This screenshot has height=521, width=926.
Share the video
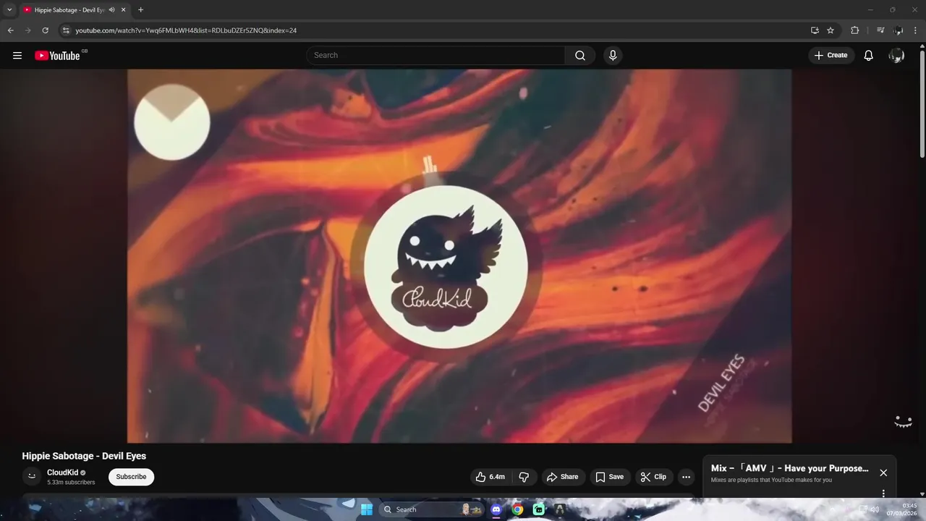pos(562,477)
